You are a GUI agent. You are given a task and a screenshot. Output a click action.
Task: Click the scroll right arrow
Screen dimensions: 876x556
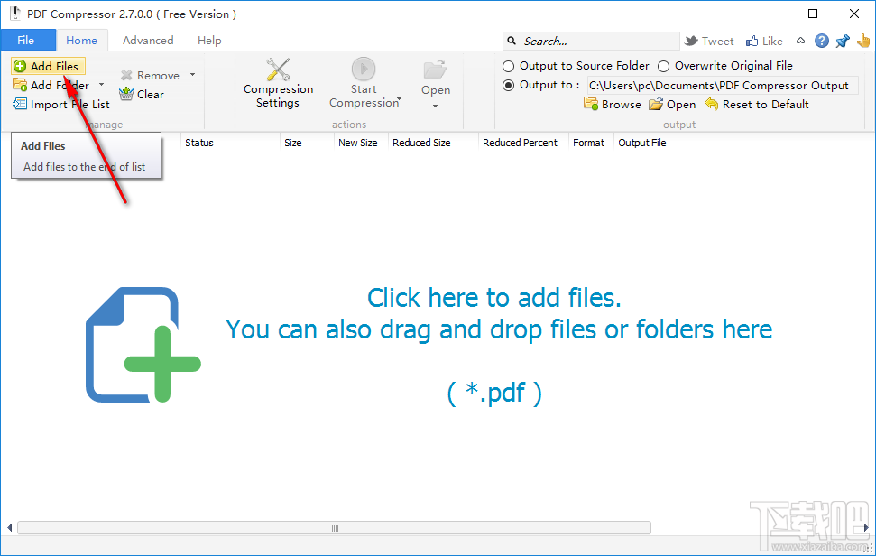tap(866, 528)
